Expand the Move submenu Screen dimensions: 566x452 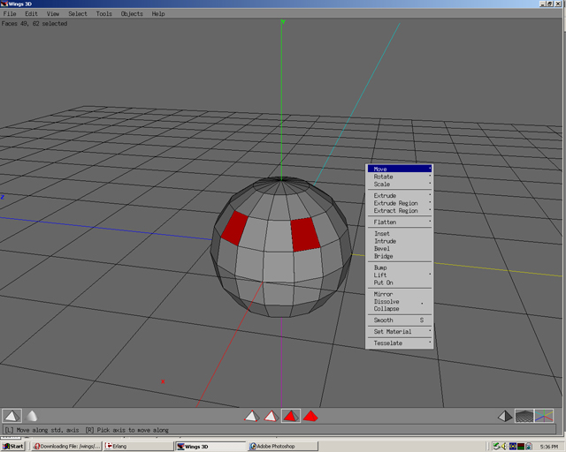400,169
